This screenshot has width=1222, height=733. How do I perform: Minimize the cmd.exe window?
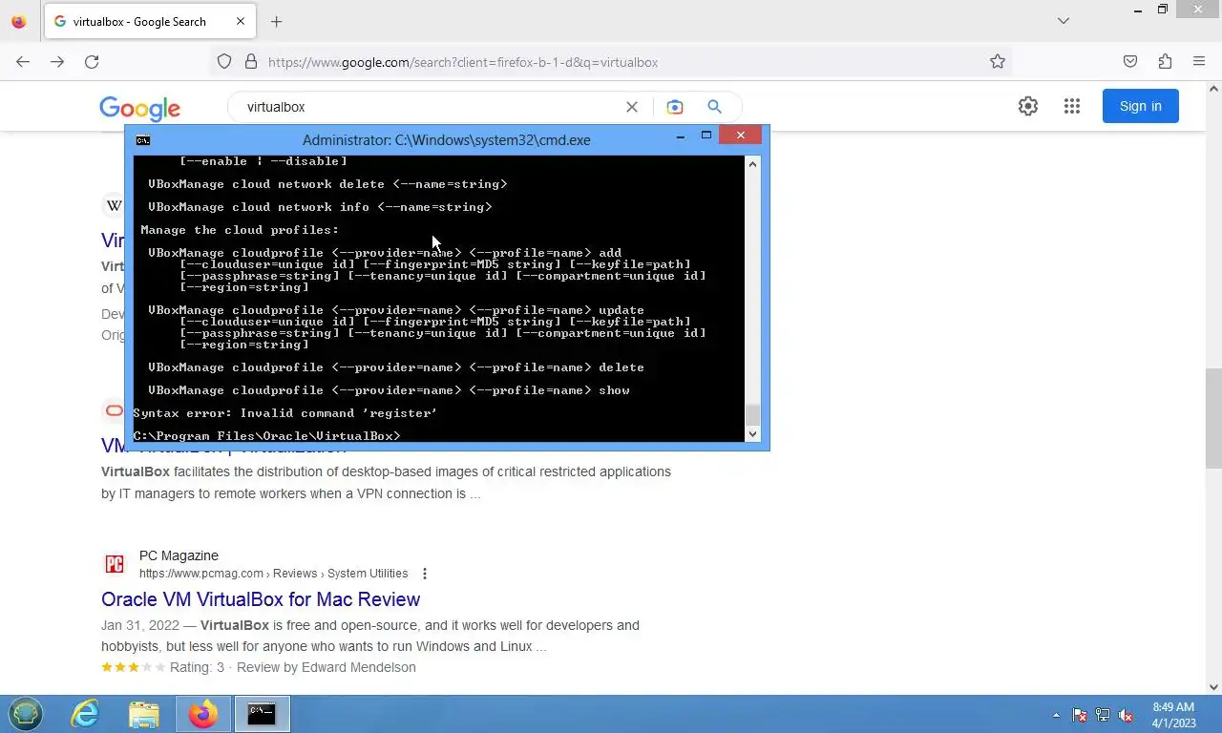coord(680,136)
